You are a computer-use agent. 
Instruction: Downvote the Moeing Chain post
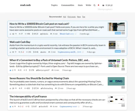[16, 89]
